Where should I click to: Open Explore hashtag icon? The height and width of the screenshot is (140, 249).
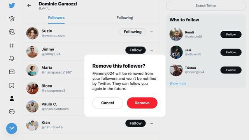coord(12,45)
